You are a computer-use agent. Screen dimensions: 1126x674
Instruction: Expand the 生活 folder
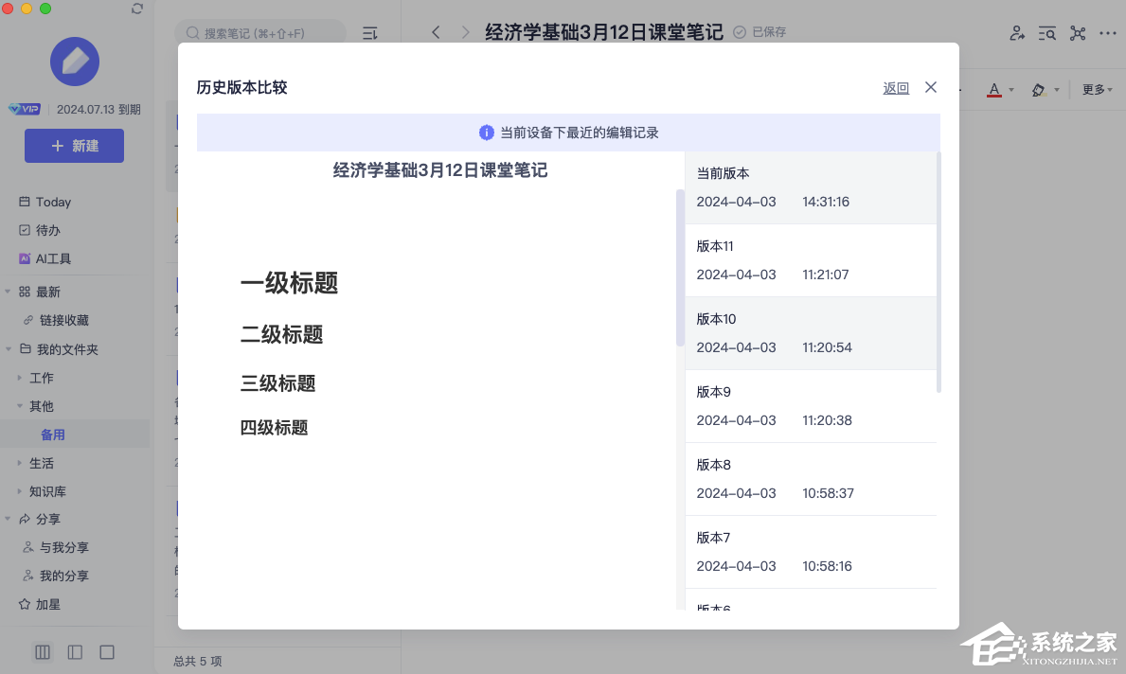[x=19, y=463]
